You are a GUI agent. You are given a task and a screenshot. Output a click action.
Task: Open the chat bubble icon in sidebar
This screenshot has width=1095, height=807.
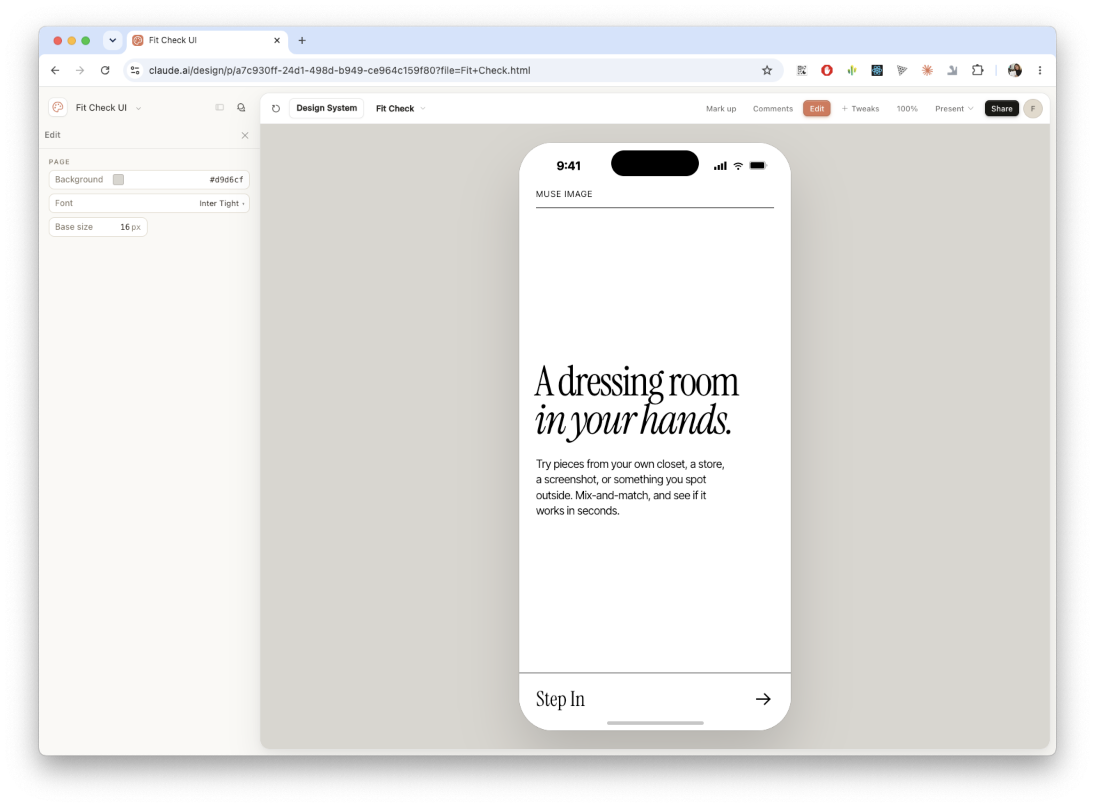click(241, 108)
